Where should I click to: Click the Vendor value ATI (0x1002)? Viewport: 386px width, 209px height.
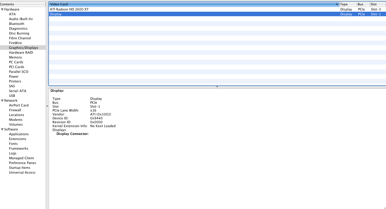[x=101, y=114]
